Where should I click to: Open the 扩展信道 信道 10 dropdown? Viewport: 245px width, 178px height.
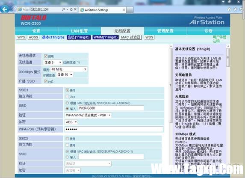65,75
